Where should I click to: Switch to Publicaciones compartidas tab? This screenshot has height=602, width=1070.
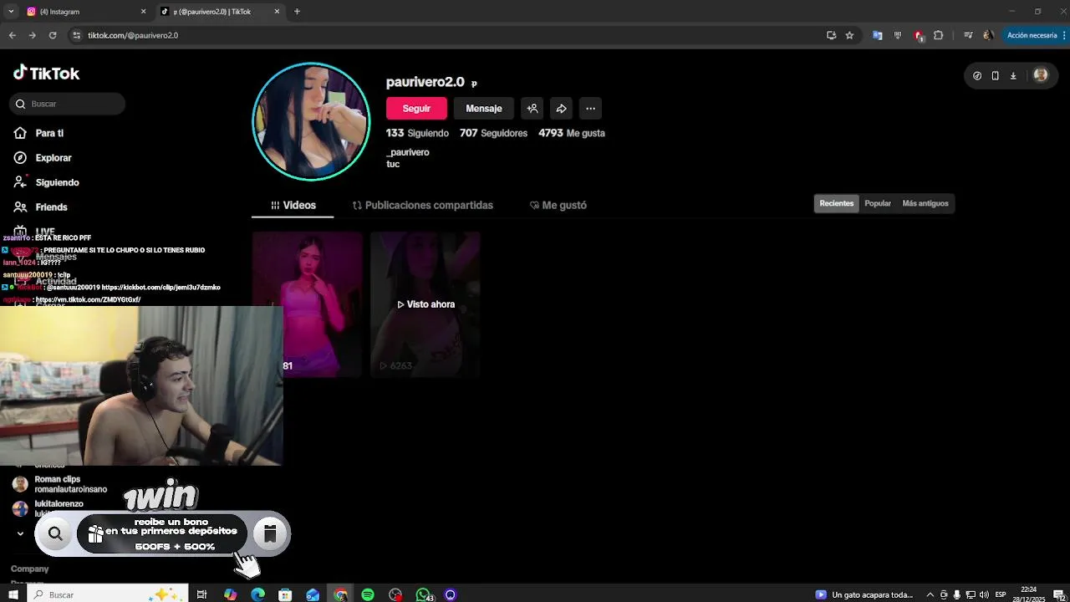423,205
